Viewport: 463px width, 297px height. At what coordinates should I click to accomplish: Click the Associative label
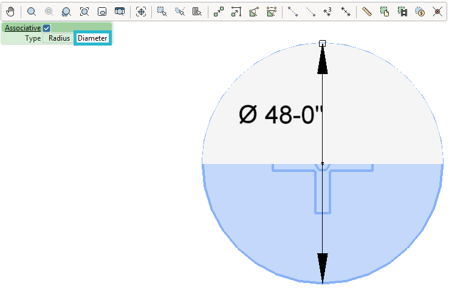click(22, 28)
